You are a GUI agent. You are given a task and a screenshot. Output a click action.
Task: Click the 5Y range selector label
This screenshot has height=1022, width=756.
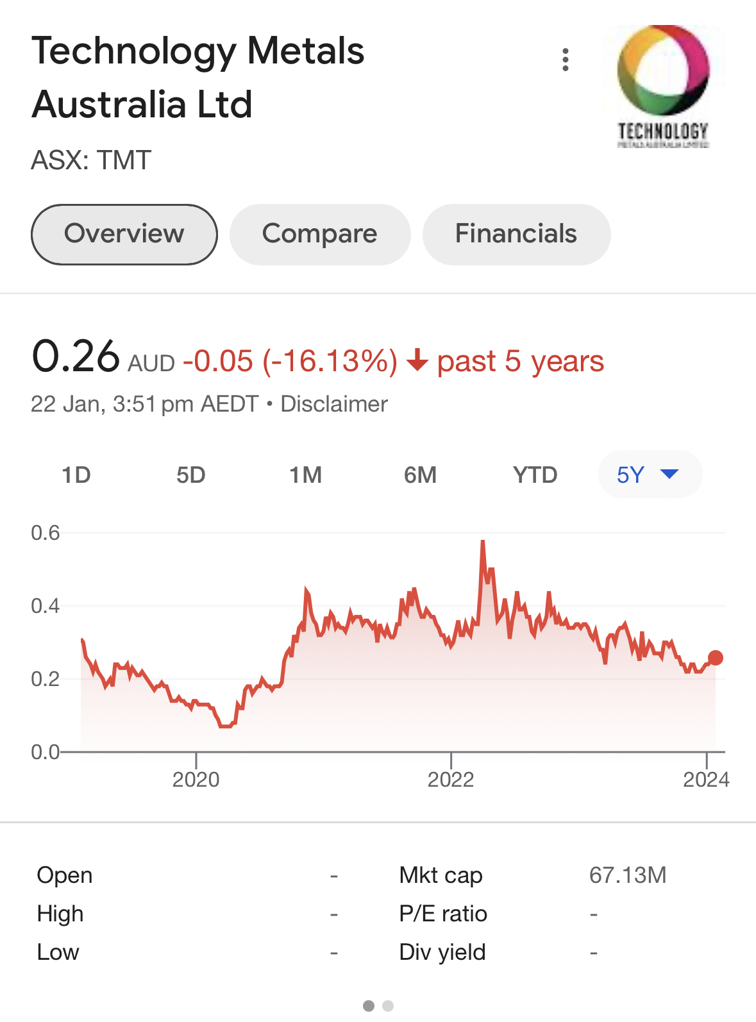pos(630,475)
